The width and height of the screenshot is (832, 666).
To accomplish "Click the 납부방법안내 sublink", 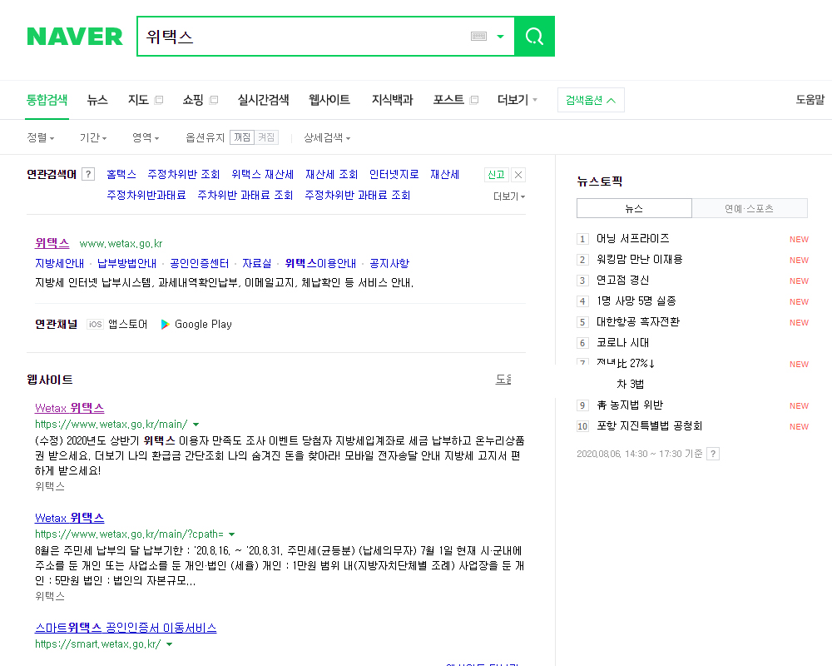I will click(126, 263).
